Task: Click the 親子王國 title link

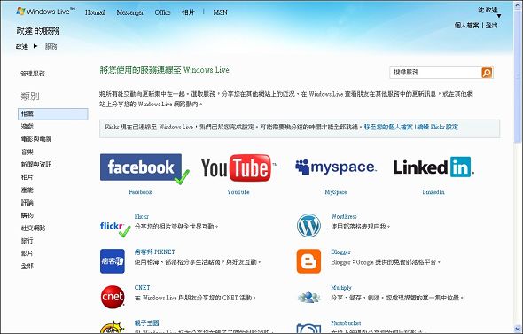Action: 146,323
